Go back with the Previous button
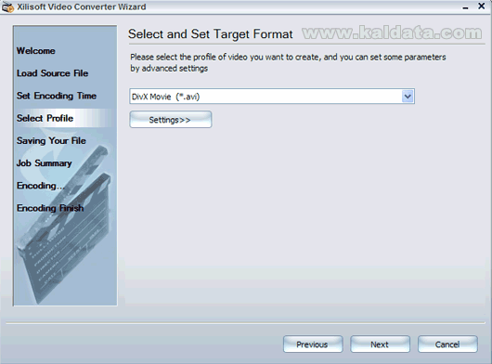This screenshot has height=364, width=492. coord(313,344)
